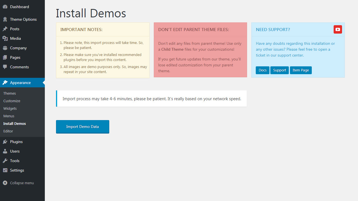Click the Plugins plug icon
The image size is (358, 201).
5,142
